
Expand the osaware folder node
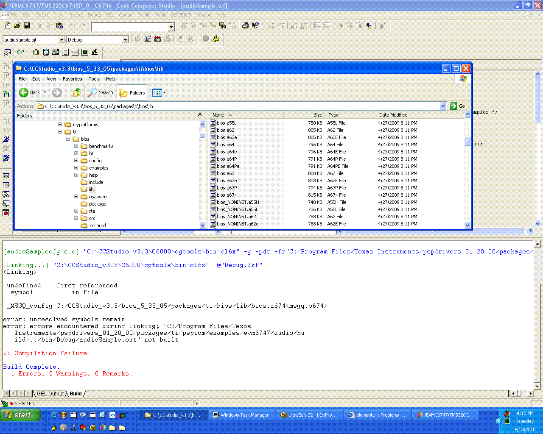(x=76, y=197)
